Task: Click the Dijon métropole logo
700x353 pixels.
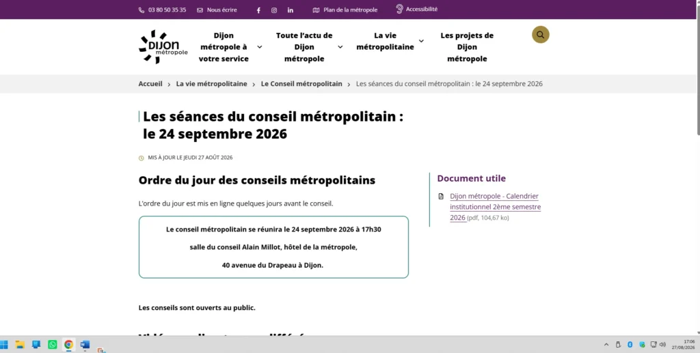Action: pos(163,47)
